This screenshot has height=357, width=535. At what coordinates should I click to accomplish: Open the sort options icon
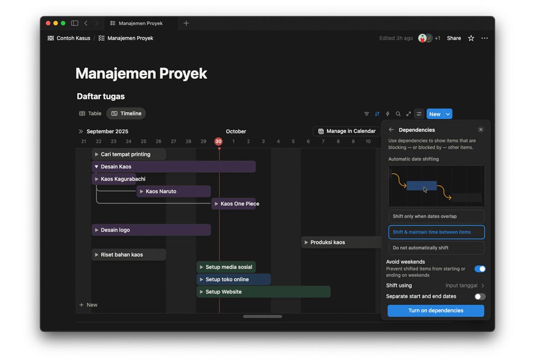pyautogui.click(x=377, y=114)
